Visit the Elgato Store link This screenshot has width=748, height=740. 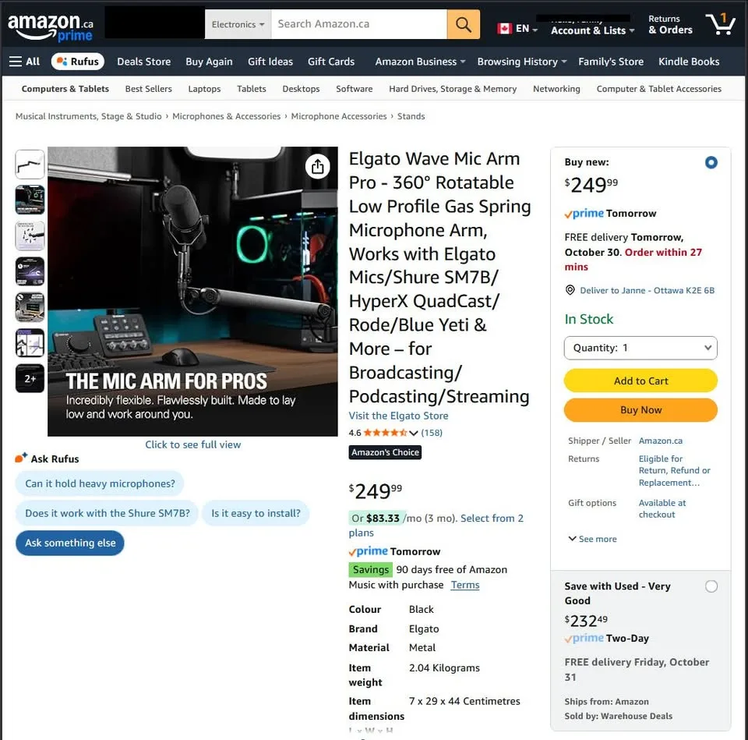tap(398, 416)
